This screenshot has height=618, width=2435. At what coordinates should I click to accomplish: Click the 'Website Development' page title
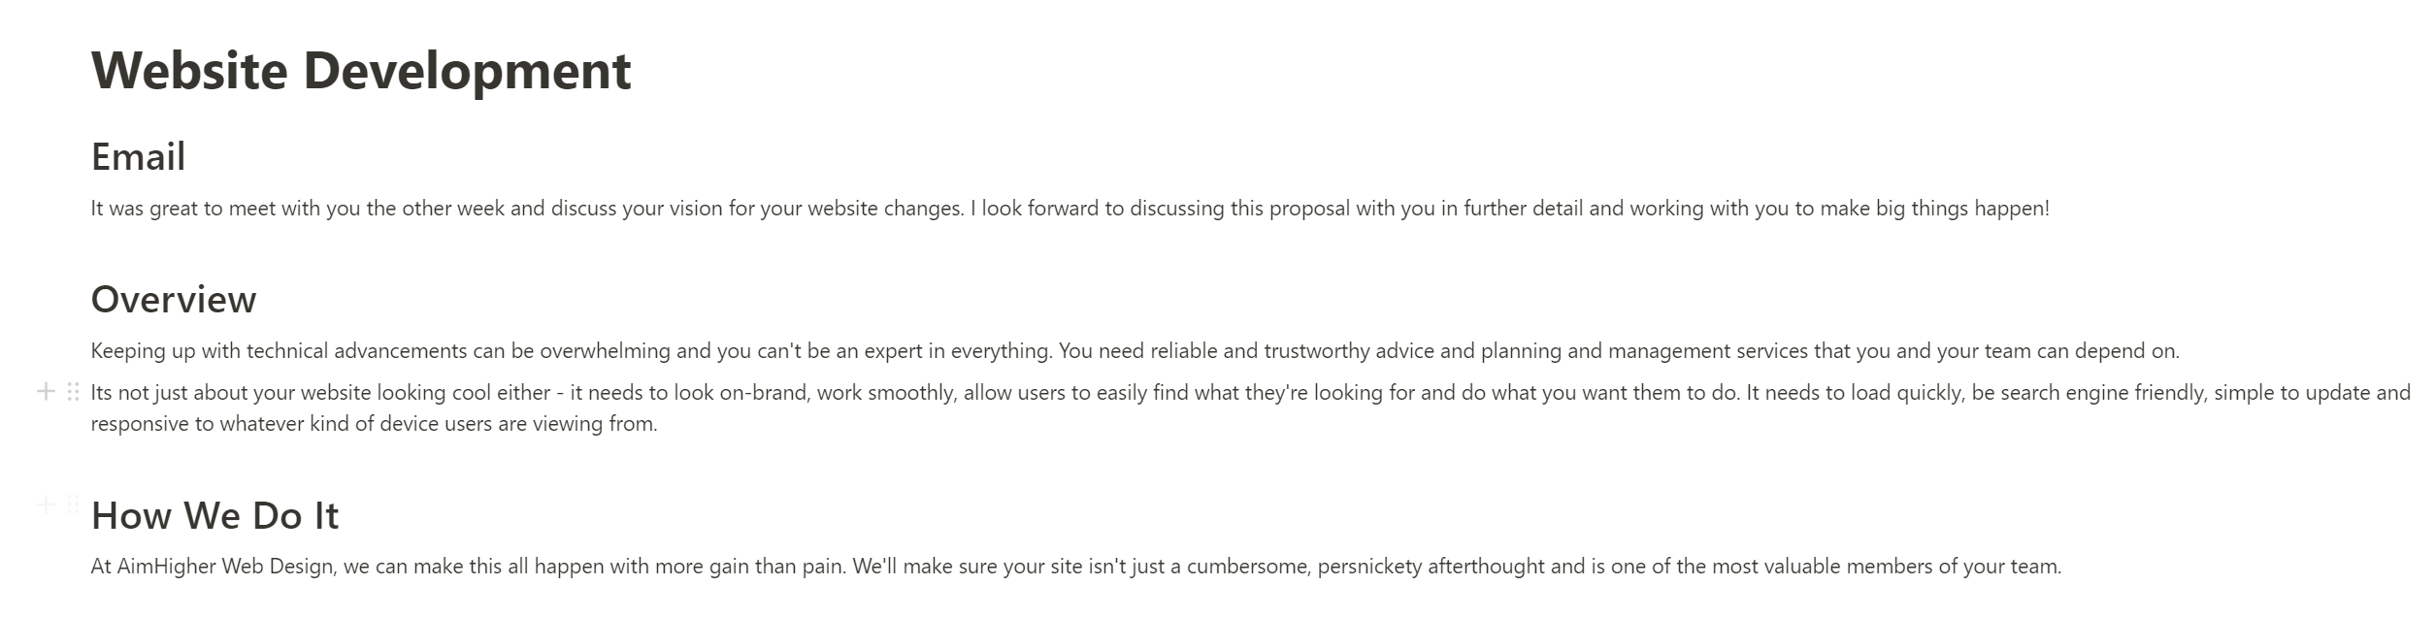tap(361, 71)
